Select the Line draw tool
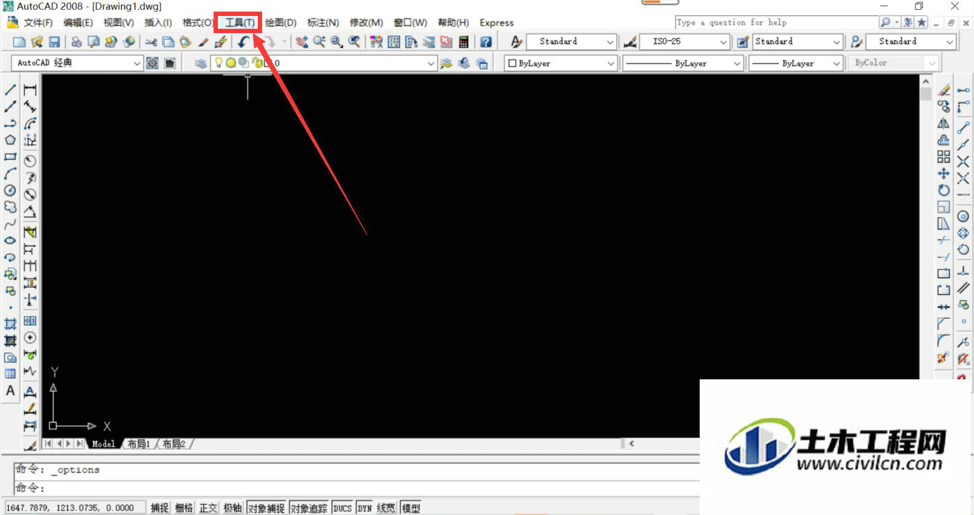 click(x=10, y=90)
